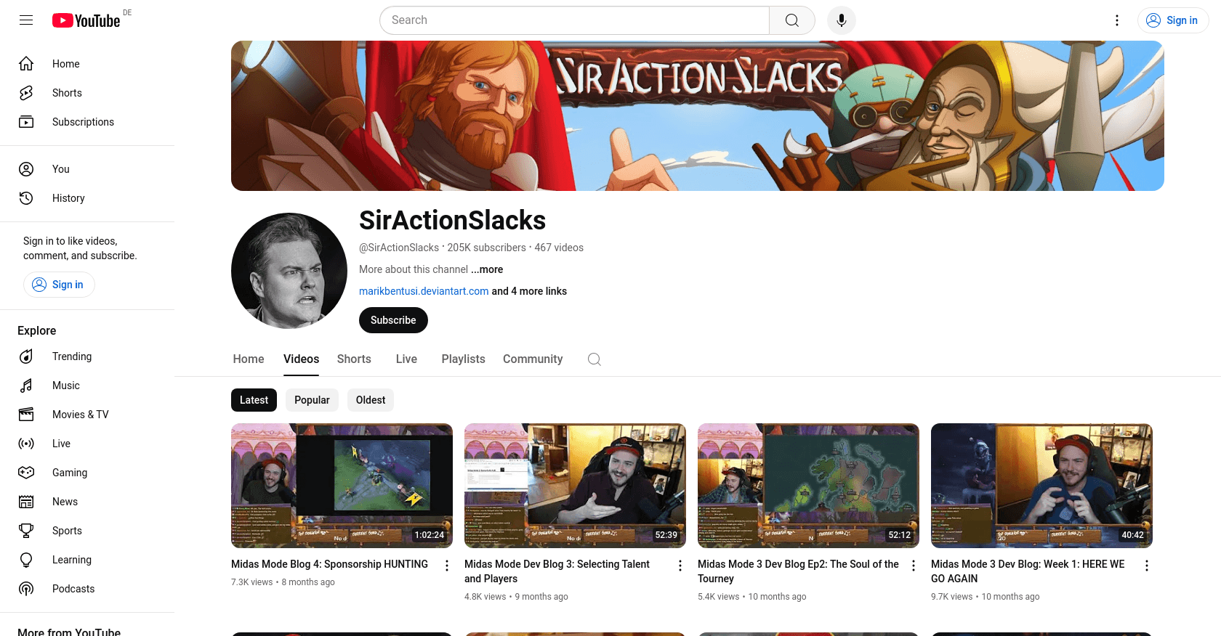Screen dimensions: 1221x636
Task: Start voice search with microphone icon
Action: click(841, 20)
